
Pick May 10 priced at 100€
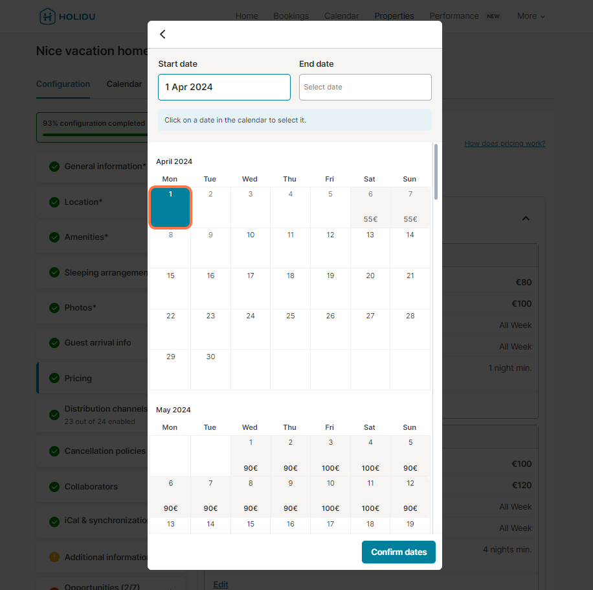point(330,496)
